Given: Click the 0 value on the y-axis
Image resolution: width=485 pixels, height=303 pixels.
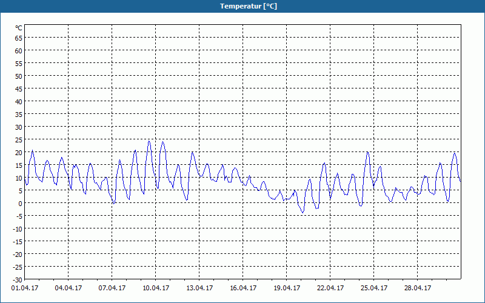Looking at the screenshot, I should pos(21,204).
